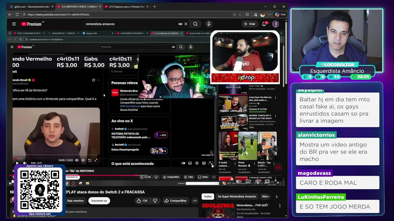Image resolution: width=394 pixels, height=221 pixels.
Task: Dislike the video next to 134 likes
Action: point(155,201)
